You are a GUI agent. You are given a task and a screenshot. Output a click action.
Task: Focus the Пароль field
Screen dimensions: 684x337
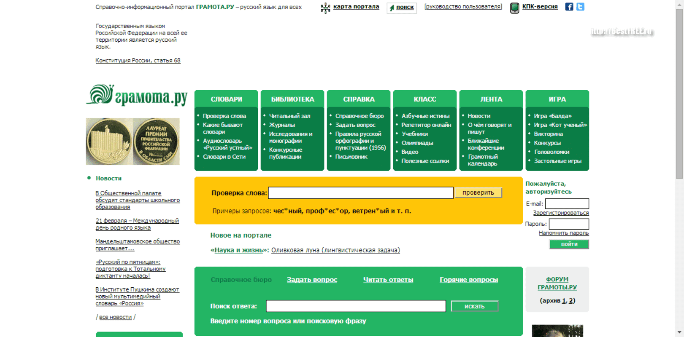point(568,224)
